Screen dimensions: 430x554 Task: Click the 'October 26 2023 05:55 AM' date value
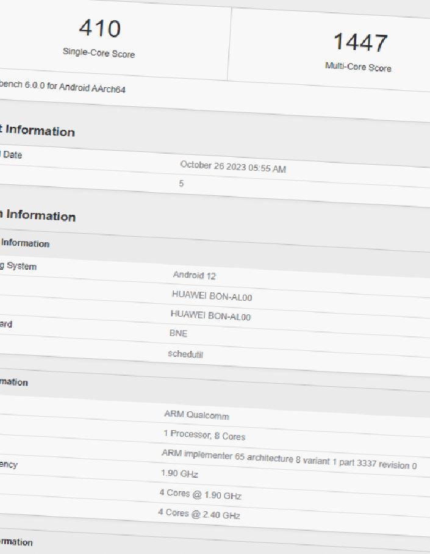click(x=233, y=167)
